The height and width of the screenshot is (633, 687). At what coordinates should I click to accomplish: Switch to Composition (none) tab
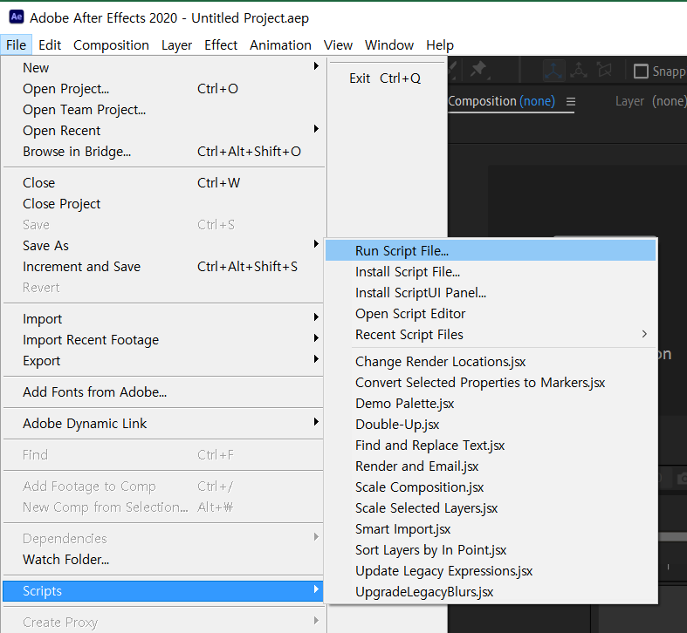click(501, 101)
